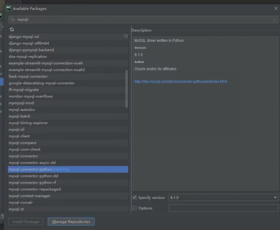The image size is (280, 230).
Task: Open the 8.1.0 version dropdown
Action: pyautogui.click(x=275, y=198)
